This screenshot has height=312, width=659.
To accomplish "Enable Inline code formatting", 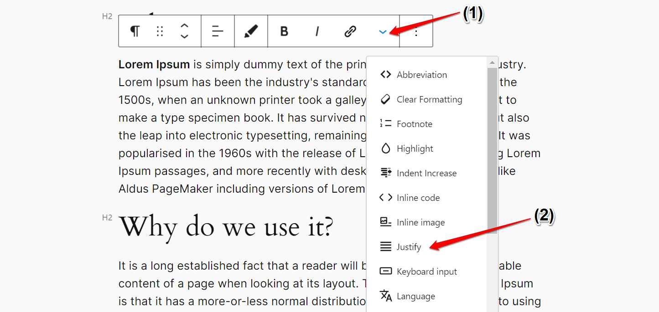I will click(x=418, y=197).
